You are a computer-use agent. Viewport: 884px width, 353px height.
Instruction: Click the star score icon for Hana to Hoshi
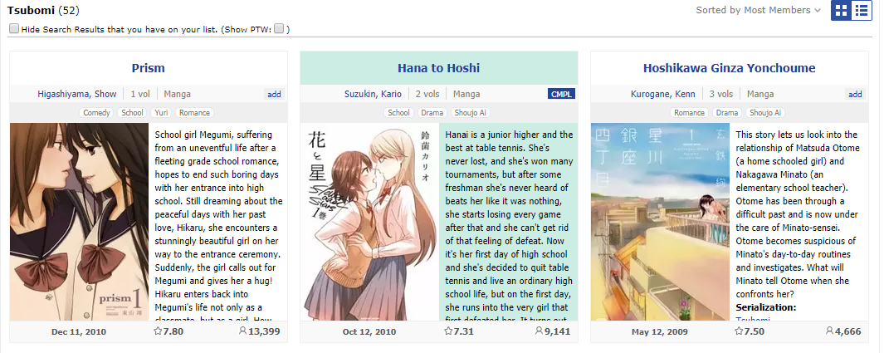(x=448, y=331)
